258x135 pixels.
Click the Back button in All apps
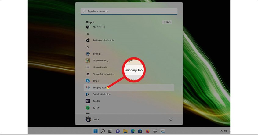tap(167, 22)
